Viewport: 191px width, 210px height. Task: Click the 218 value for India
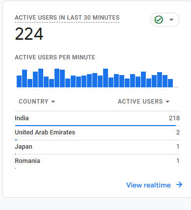click(x=174, y=118)
